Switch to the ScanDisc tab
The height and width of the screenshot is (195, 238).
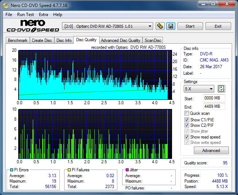click(153, 40)
